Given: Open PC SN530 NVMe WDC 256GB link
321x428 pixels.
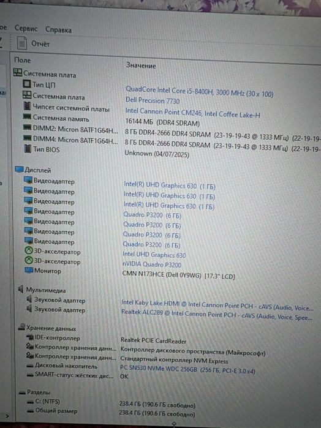Looking at the screenshot, I should tap(187, 370).
